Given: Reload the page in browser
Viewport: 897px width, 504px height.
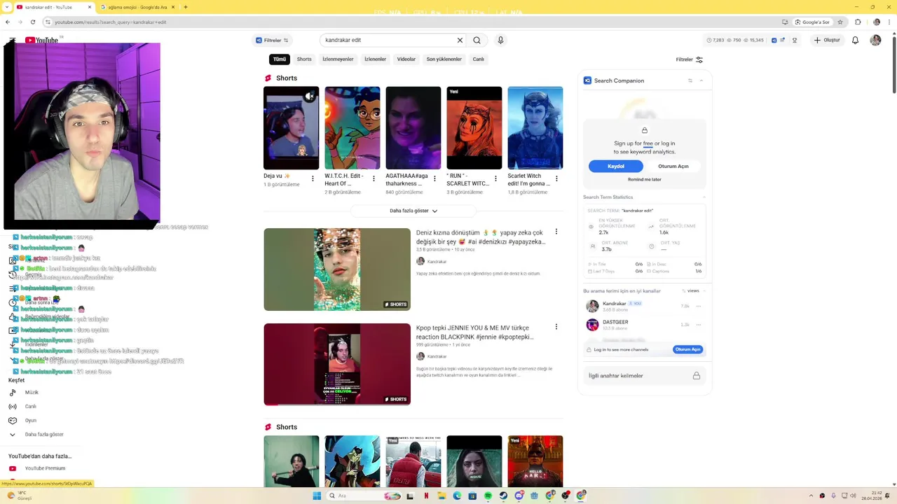Looking at the screenshot, I should [32, 22].
